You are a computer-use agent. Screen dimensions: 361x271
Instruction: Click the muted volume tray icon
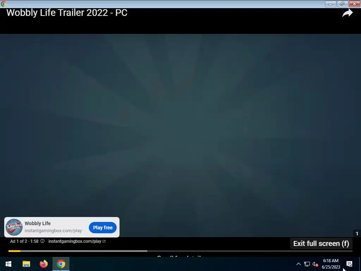pyautogui.click(x=315, y=264)
